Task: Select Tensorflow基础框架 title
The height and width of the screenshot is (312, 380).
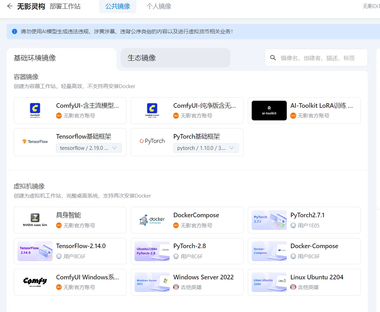Action: point(84,137)
